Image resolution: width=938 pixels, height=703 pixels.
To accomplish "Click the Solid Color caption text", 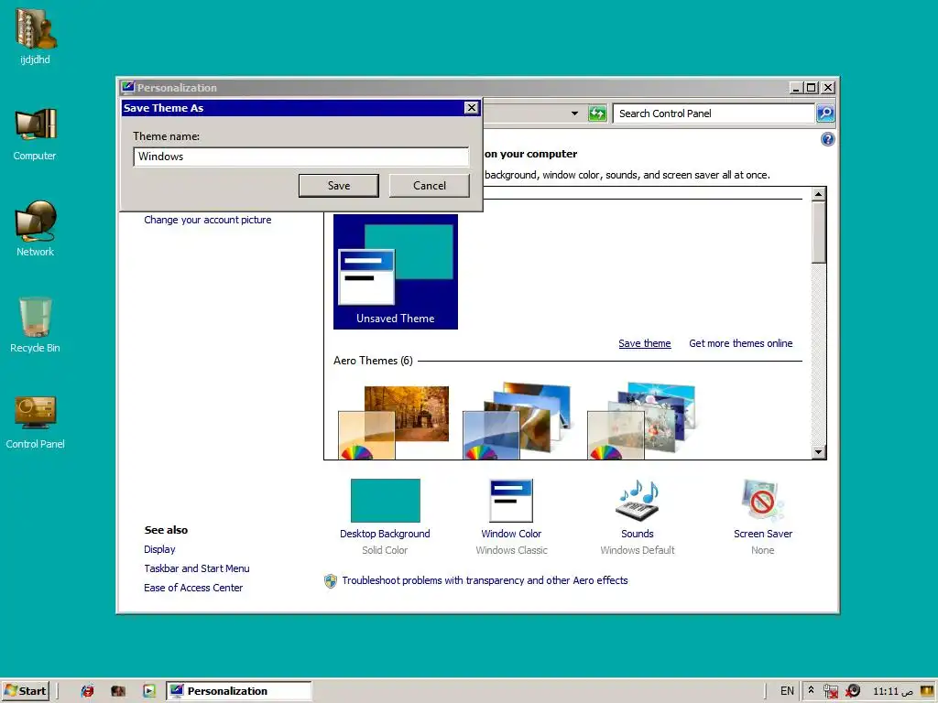I will tap(385, 550).
